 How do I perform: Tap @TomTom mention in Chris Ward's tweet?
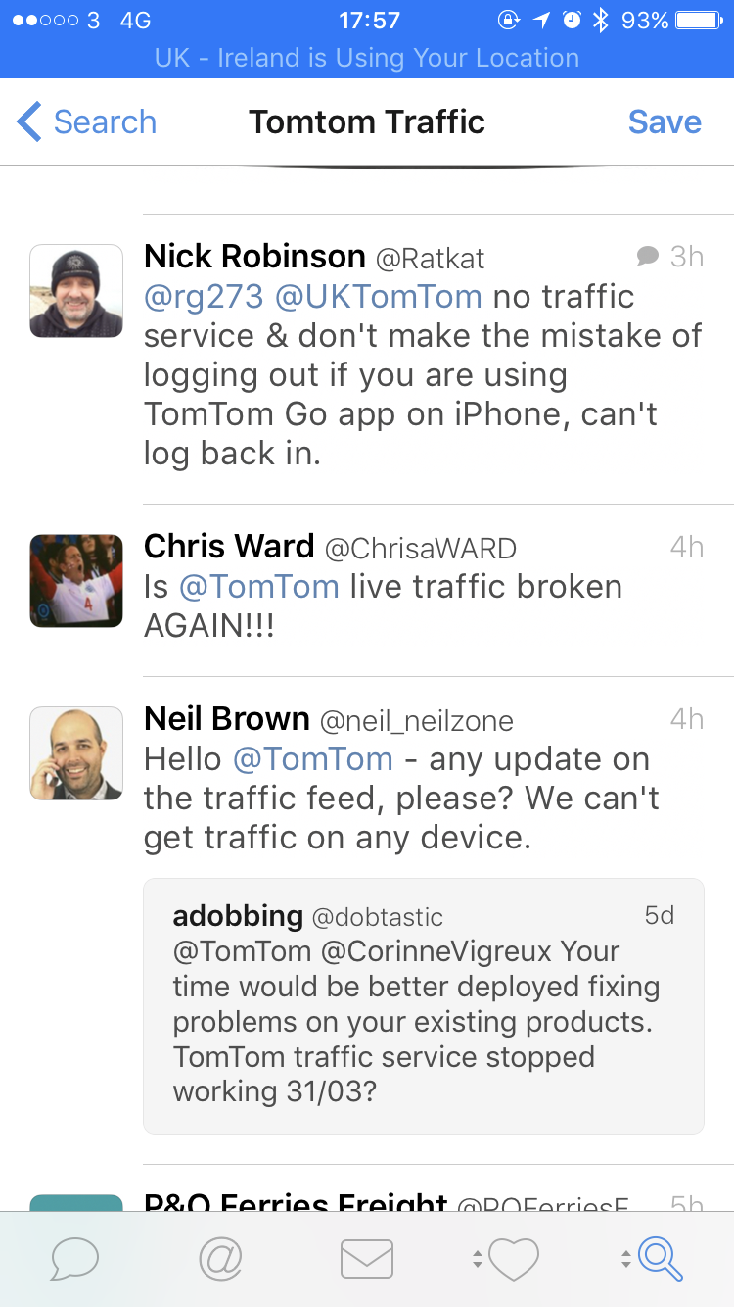pos(259,587)
